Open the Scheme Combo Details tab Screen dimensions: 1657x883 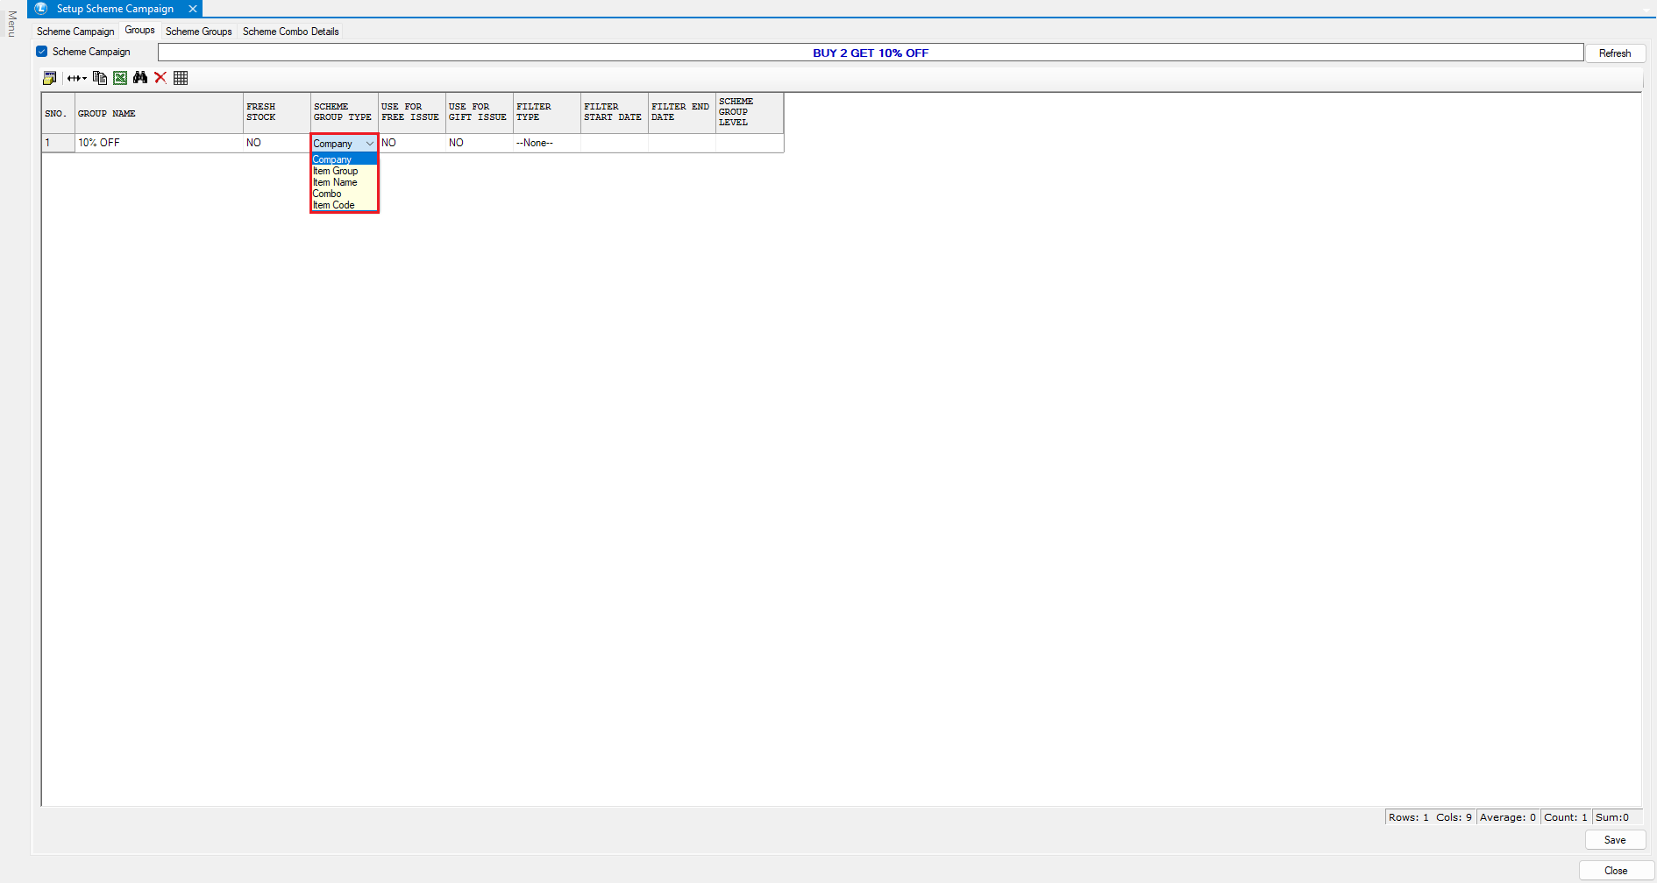pos(290,32)
